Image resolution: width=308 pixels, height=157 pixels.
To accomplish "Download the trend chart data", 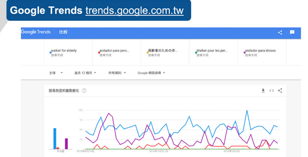I will coord(263,90).
